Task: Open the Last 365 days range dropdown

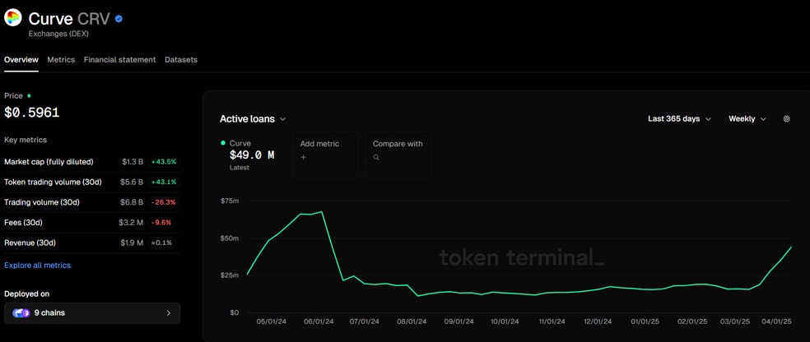Action: (679, 118)
